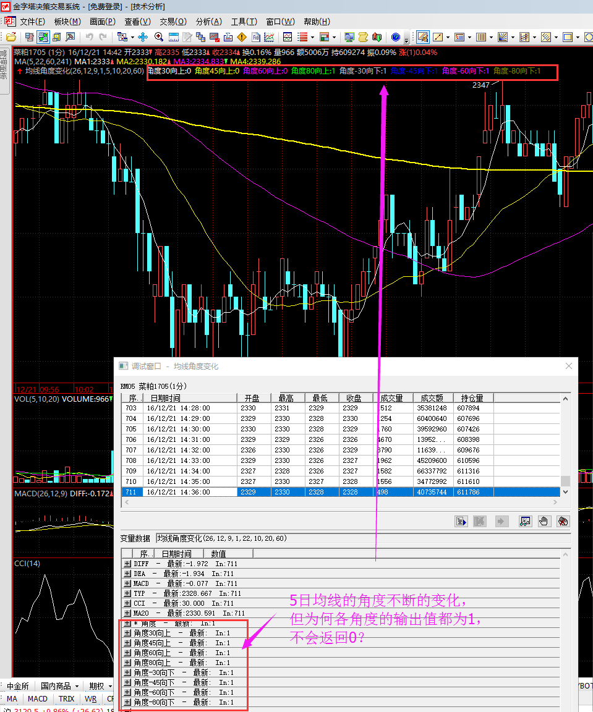Click the multi-line chart toolbar icon
Viewport: 593px width, 712px height.
270,37
